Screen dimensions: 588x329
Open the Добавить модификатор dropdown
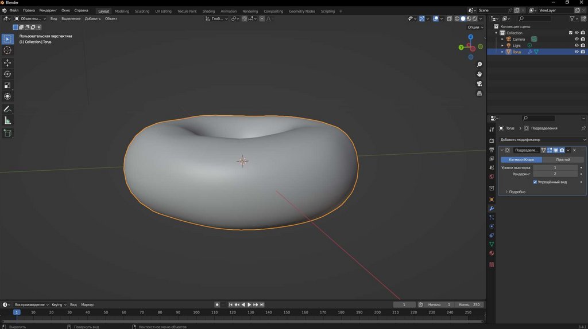[542, 139]
